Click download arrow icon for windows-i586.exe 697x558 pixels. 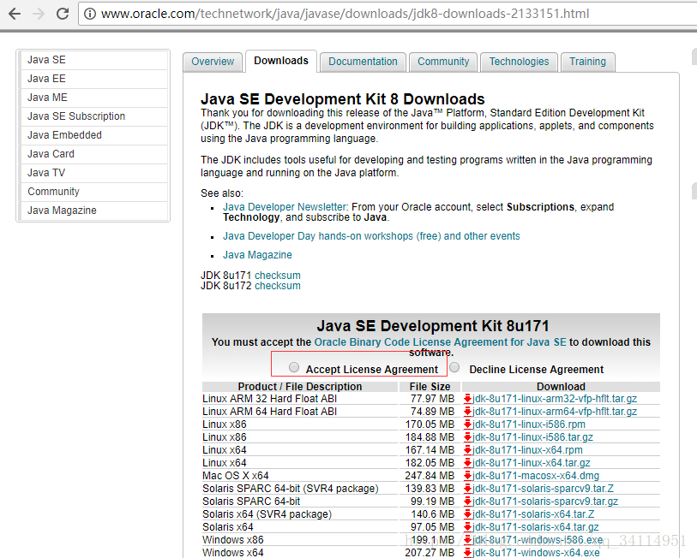tap(467, 540)
